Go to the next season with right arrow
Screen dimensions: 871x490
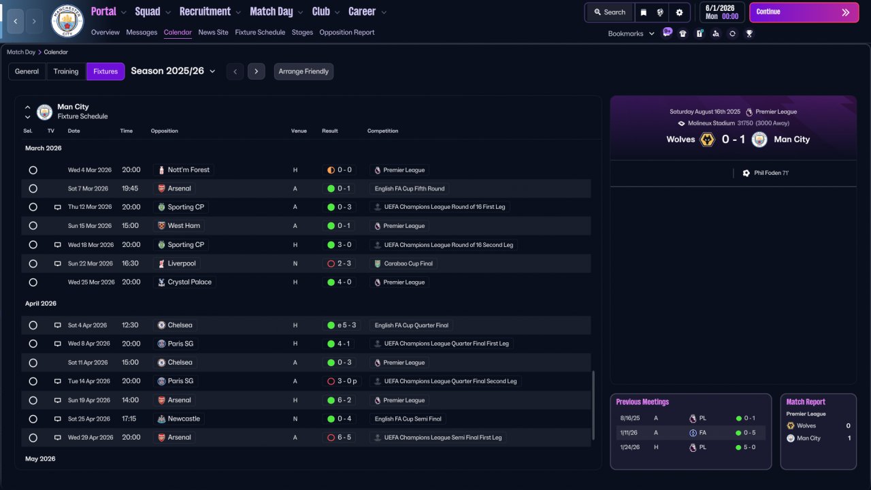point(256,71)
